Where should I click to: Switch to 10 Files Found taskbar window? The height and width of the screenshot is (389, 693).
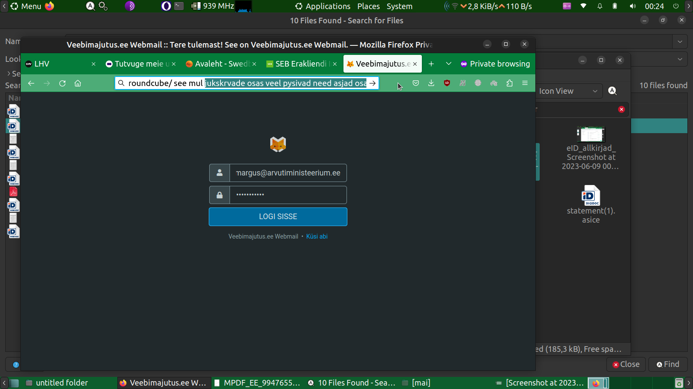[x=351, y=383]
